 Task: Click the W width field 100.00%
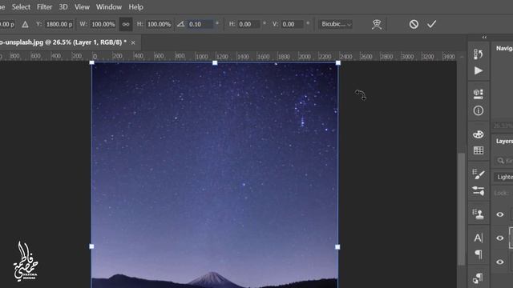(103, 24)
